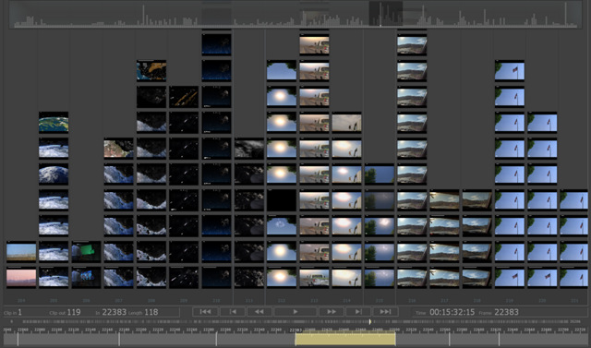Screen dimensions: 591x348
Task: Click the play button
Action: pyautogui.click(x=295, y=312)
